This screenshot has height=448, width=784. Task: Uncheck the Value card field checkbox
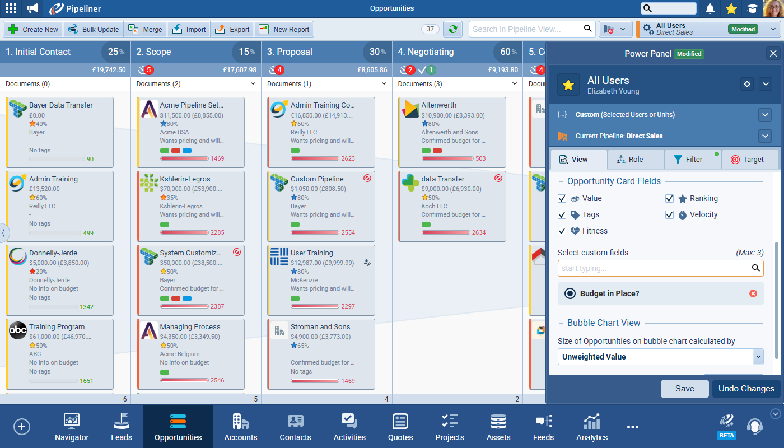(x=562, y=199)
